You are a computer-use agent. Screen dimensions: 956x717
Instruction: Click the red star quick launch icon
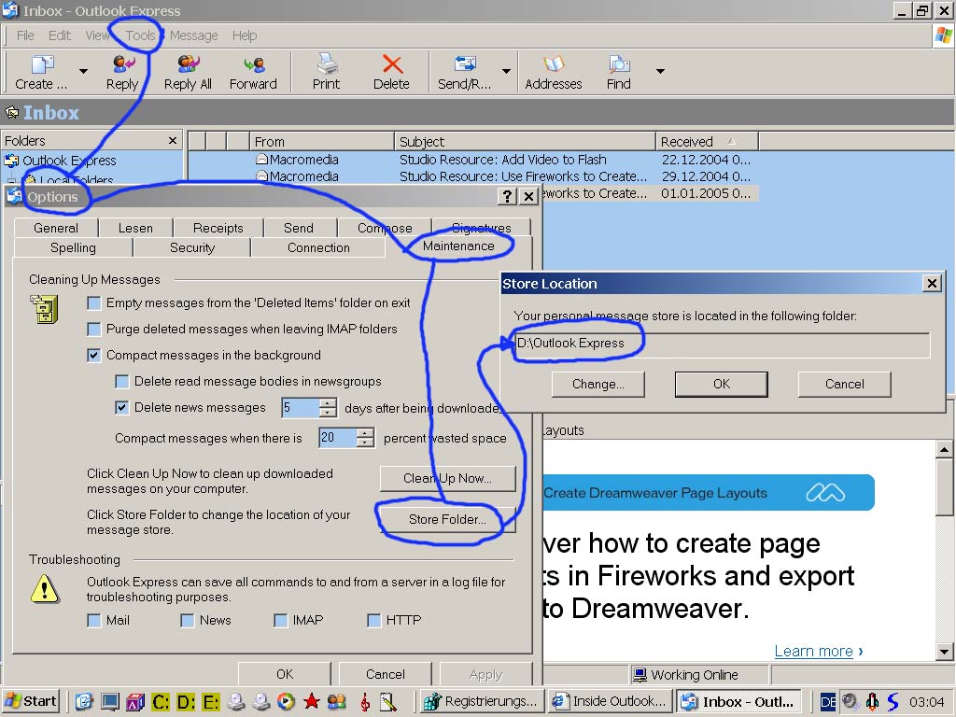pos(312,702)
